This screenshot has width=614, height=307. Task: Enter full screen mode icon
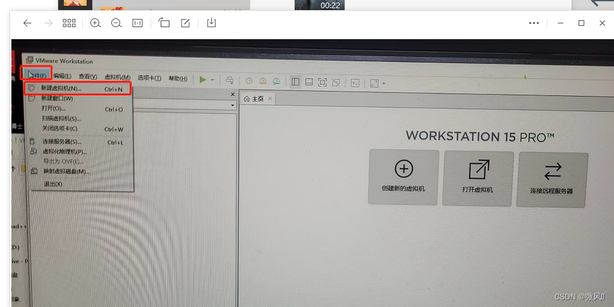(322, 82)
